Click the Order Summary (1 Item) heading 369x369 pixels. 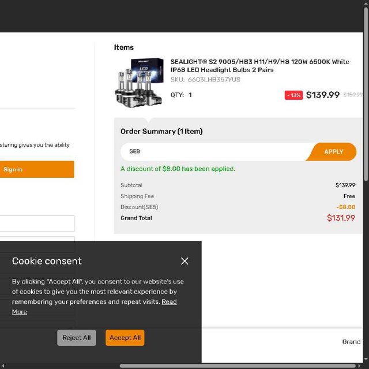pyautogui.click(x=161, y=131)
